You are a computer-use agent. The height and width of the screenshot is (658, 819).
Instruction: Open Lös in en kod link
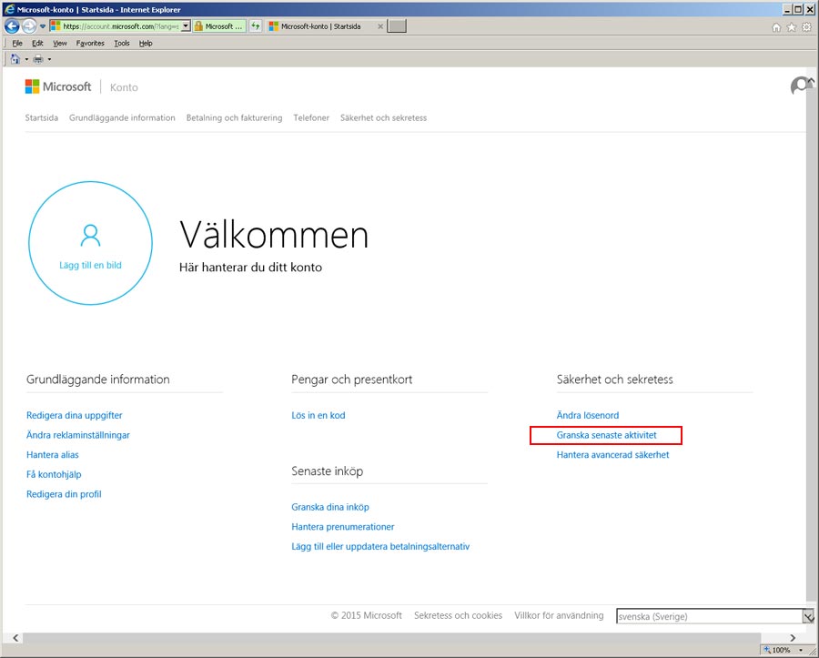click(x=318, y=415)
